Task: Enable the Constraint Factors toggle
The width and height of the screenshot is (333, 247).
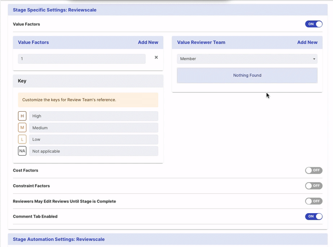Action: 313,186
